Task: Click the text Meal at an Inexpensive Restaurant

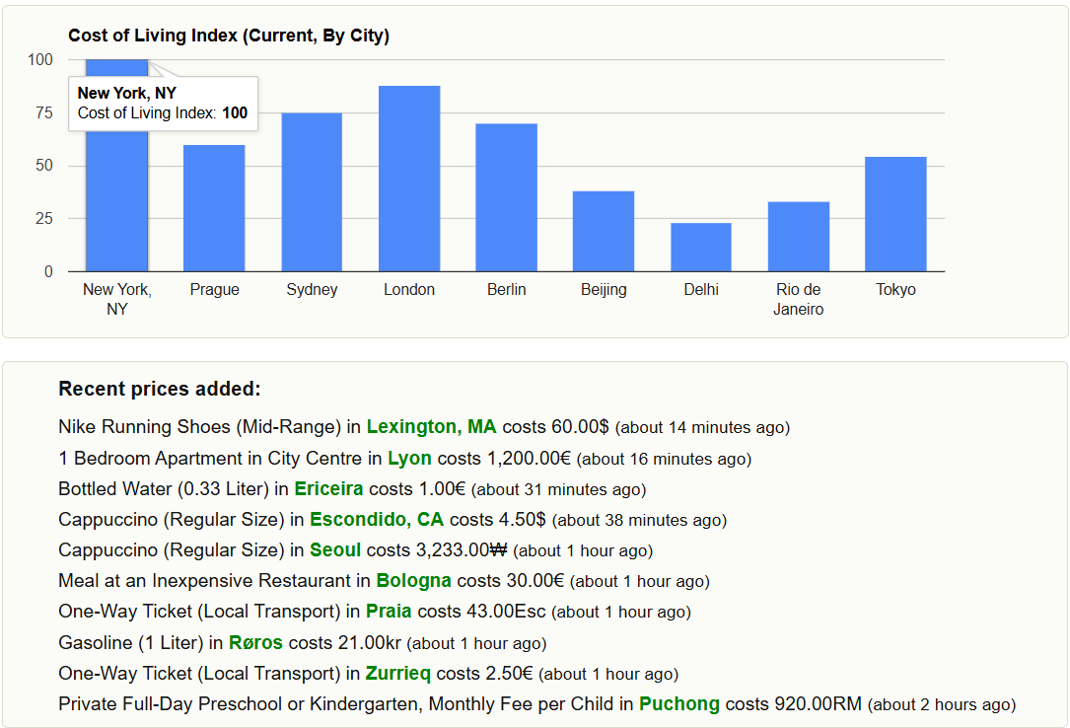Action: tap(204, 581)
